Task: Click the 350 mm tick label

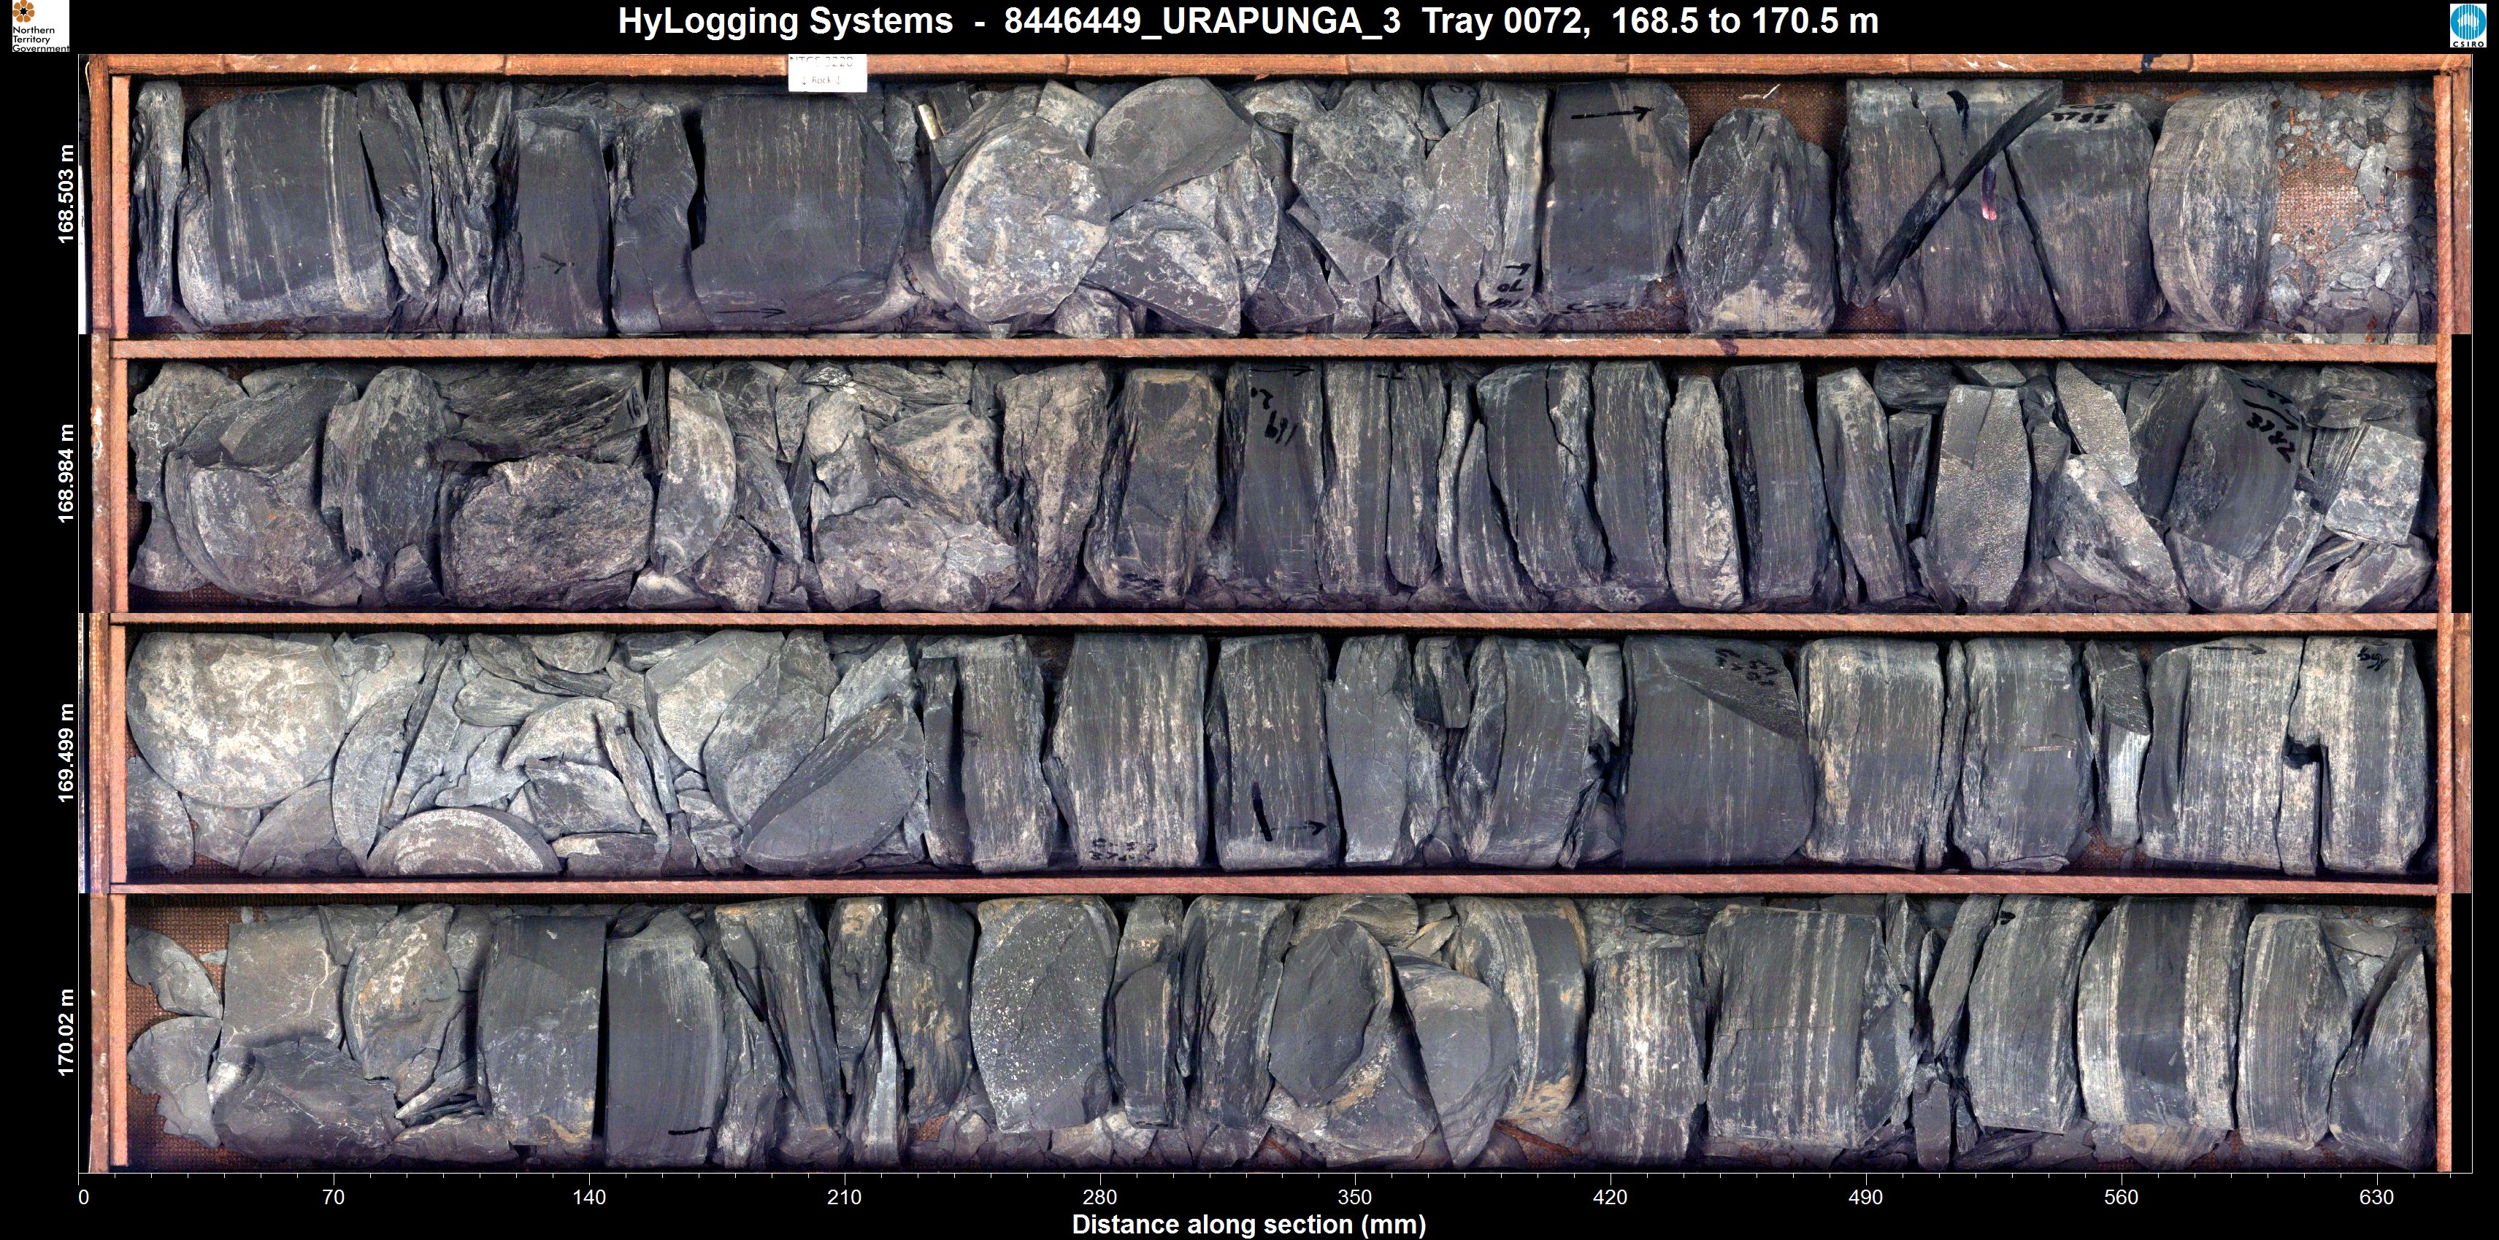Action: click(x=1355, y=1198)
